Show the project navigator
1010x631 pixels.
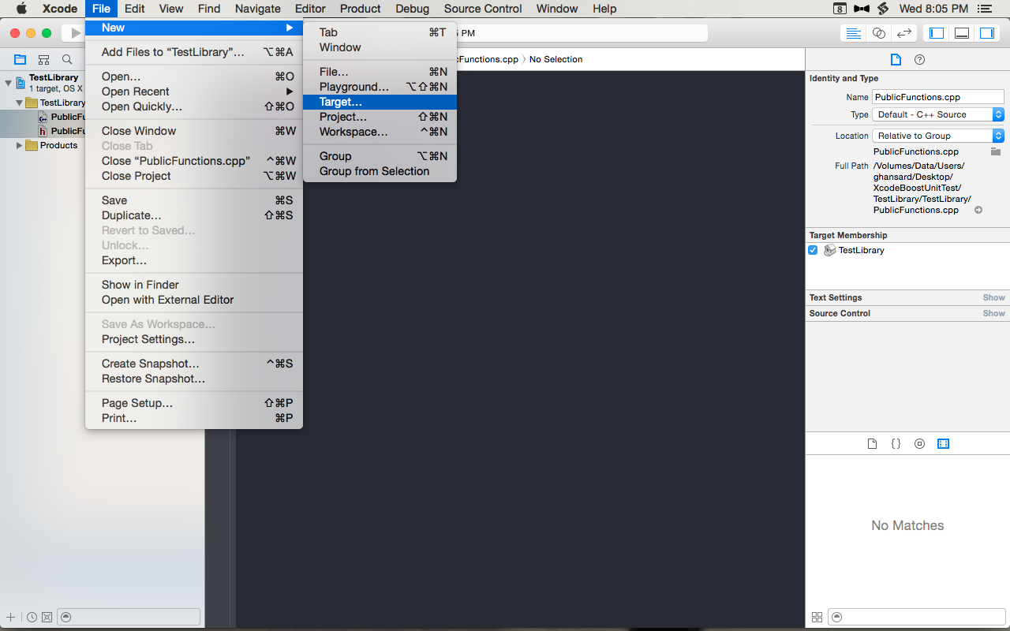pyautogui.click(x=20, y=60)
